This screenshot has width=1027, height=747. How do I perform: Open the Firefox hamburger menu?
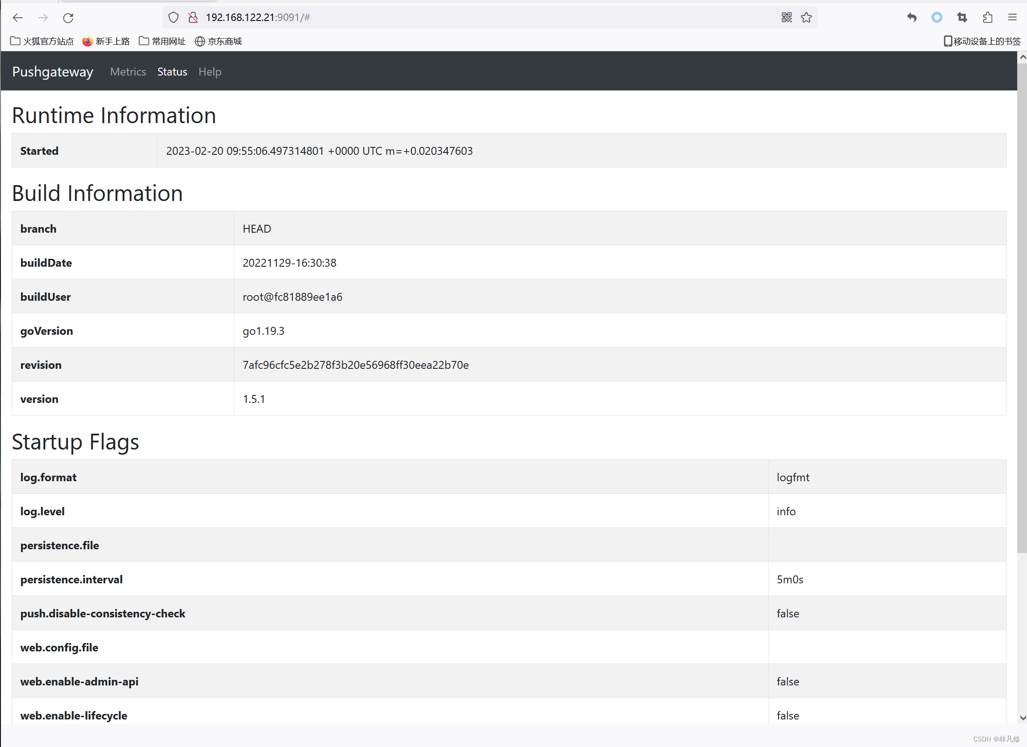(x=1012, y=18)
